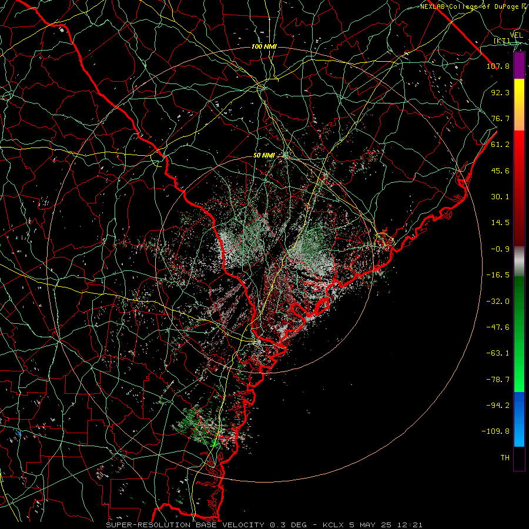This screenshot has width=529, height=529.
Task: Click the "100 NMI" range ring label
Action: point(264,46)
